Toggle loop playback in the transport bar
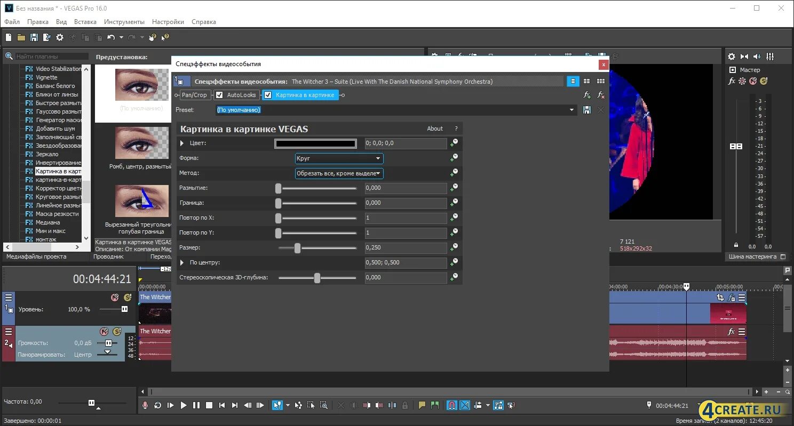The image size is (794, 426). (157, 405)
